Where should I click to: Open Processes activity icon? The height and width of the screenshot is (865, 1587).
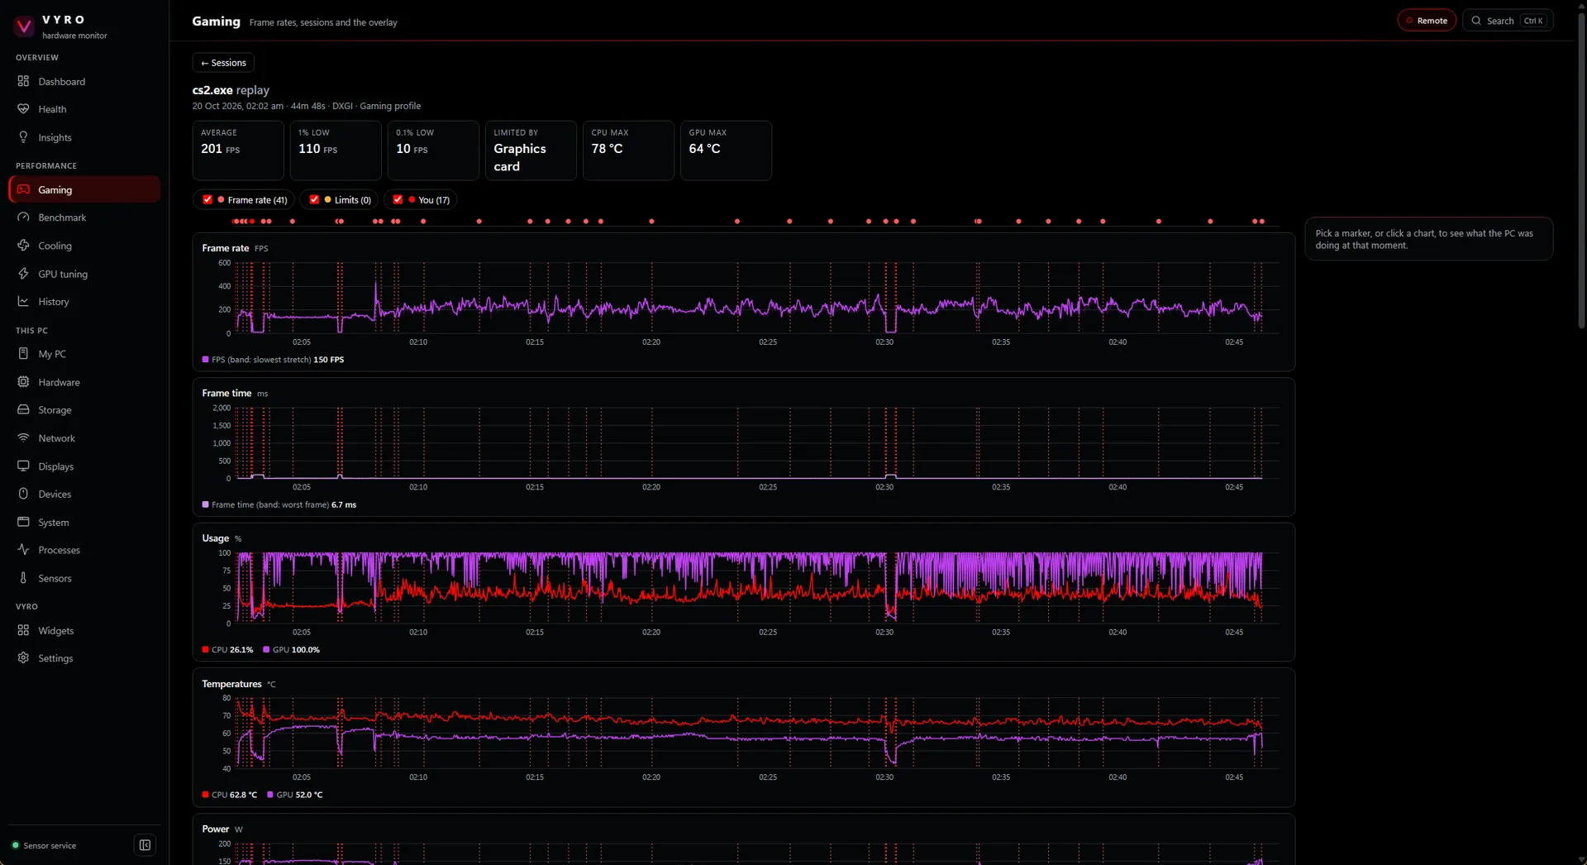[x=23, y=550]
